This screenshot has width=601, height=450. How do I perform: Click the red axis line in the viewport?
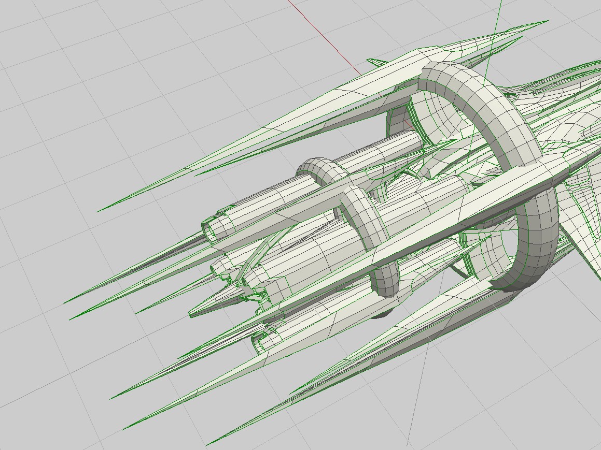click(x=324, y=37)
